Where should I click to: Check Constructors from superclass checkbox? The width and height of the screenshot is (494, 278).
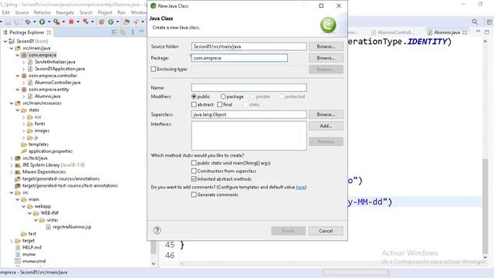pos(194,171)
